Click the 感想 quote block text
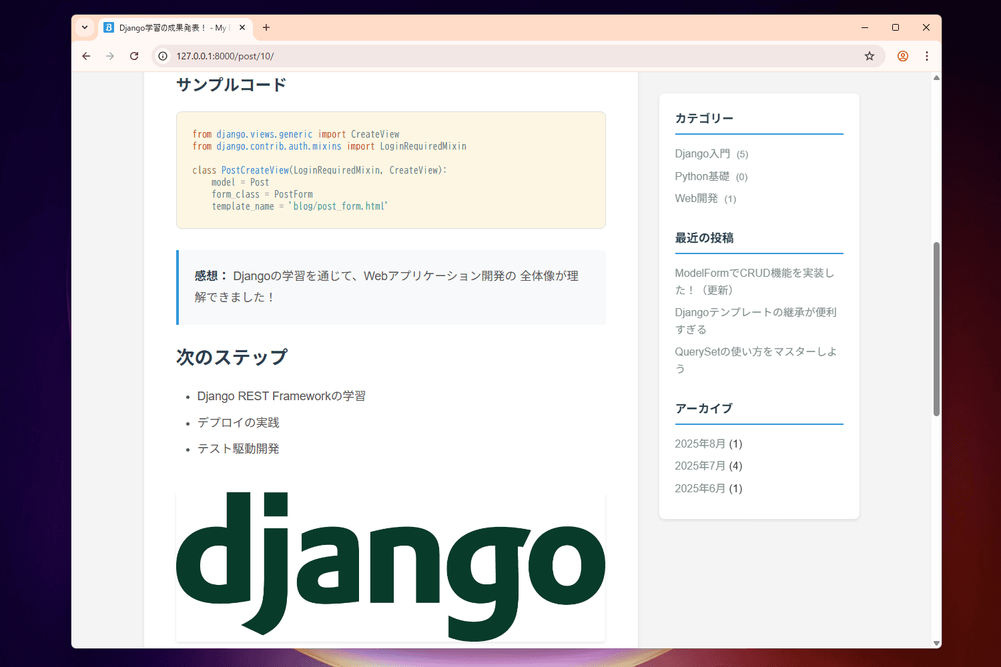1001x667 pixels. [386, 287]
